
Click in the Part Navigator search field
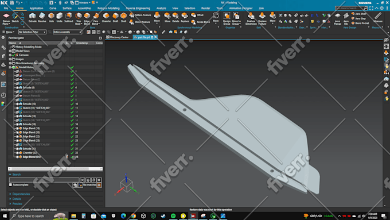click(44, 180)
